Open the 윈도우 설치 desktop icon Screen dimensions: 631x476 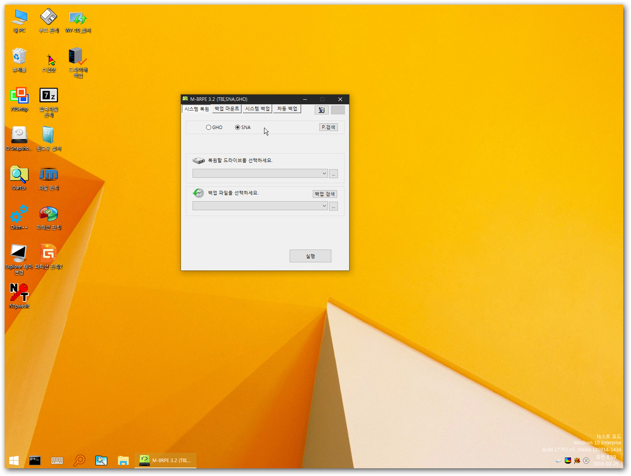tap(49, 139)
